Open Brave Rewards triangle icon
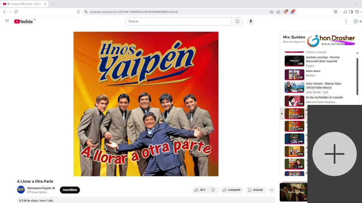Screen dimensions: 362x203 pyautogui.click(x=292, y=12)
